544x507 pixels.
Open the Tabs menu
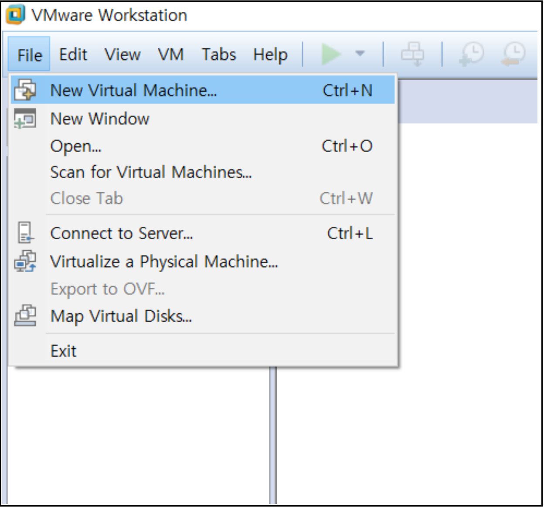tap(219, 55)
